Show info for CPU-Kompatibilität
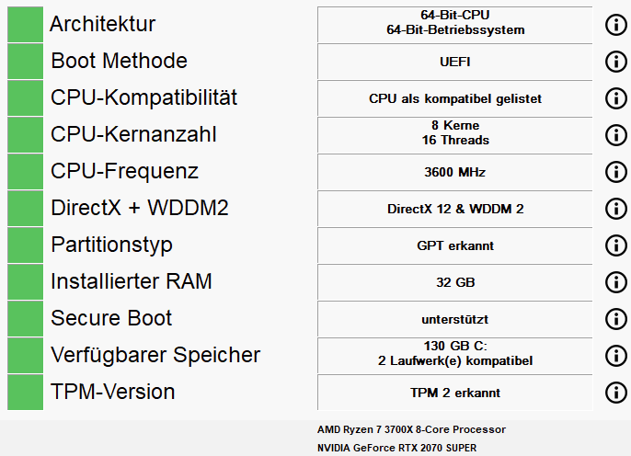Viewport: 631px width, 456px height. pyautogui.click(x=616, y=98)
